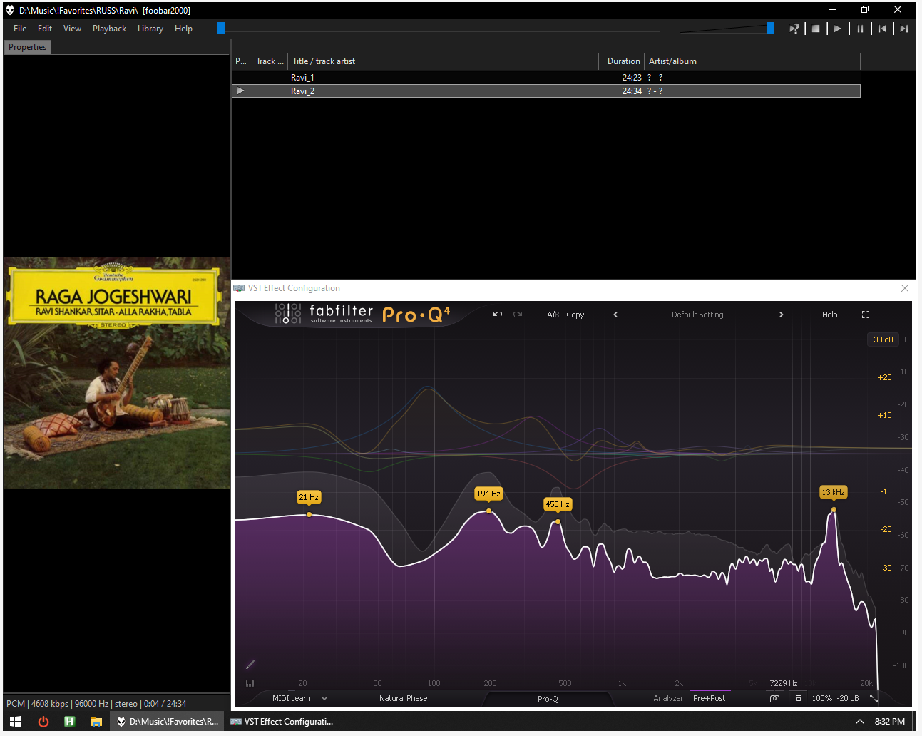This screenshot has height=736, width=922.
Task: Open the View menu
Action: coord(72,29)
